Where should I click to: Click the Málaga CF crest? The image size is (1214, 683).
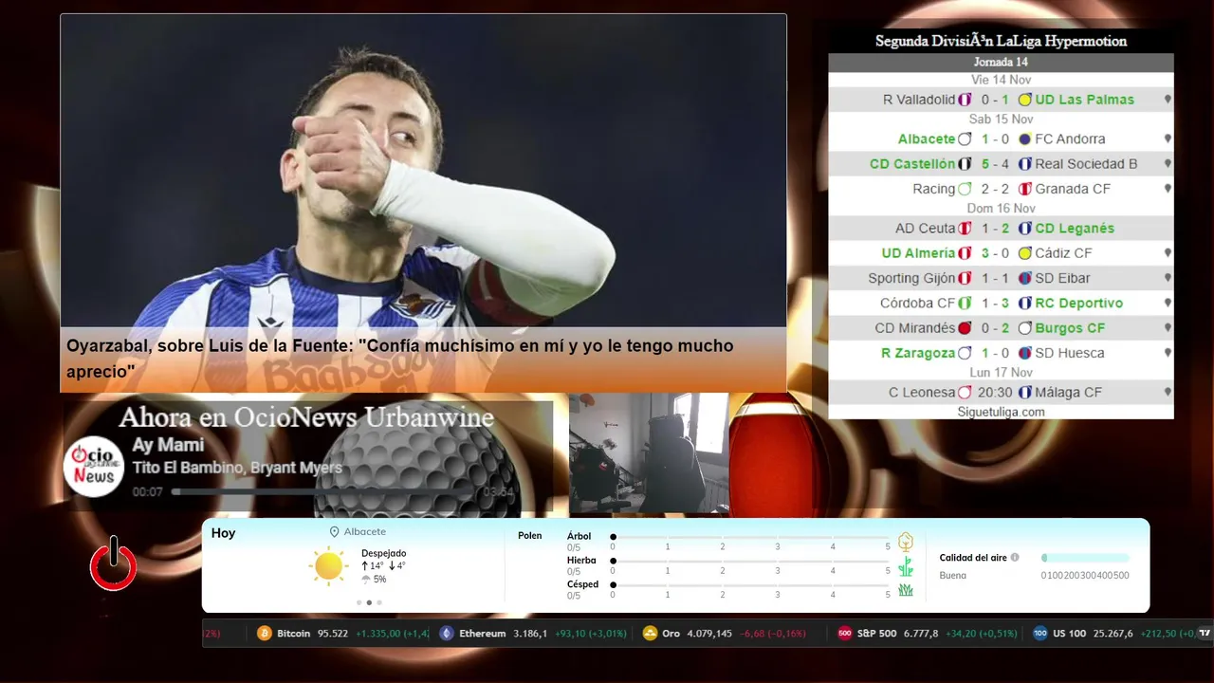tap(1024, 393)
